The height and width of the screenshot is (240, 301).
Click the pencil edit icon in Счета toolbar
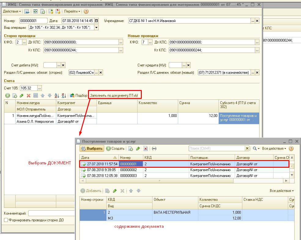(x=22, y=96)
